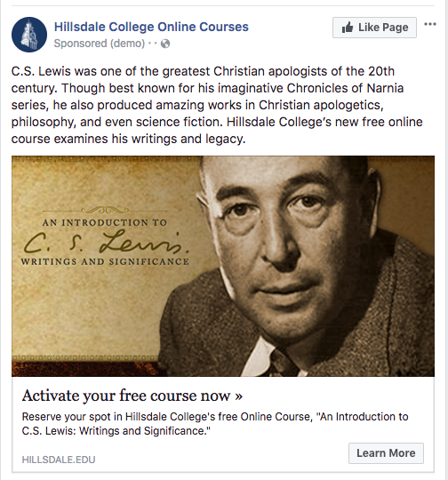Click the leather strip at image bottom-left
The image size is (448, 480).
[85, 369]
